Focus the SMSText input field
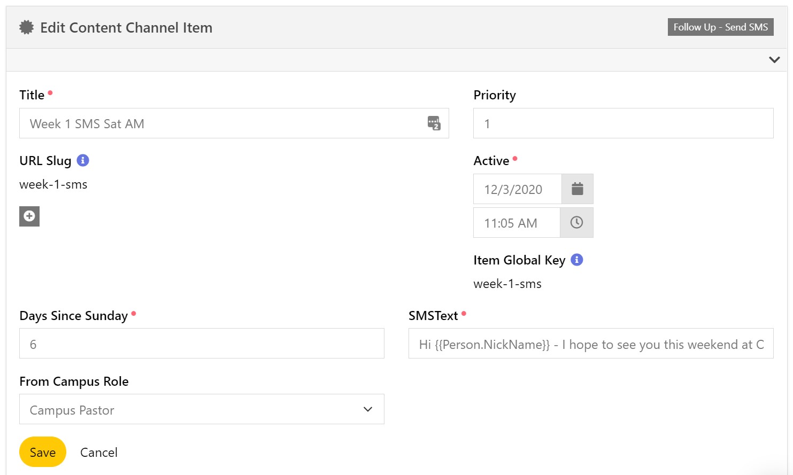Viewport: 793px width, 475px height. point(591,344)
